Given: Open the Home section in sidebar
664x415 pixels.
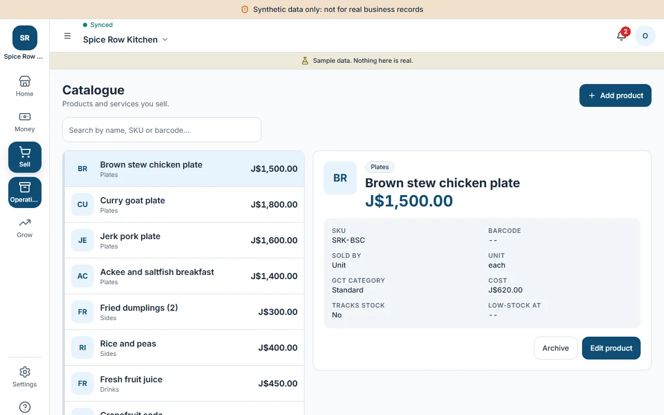Looking at the screenshot, I should (x=24, y=87).
